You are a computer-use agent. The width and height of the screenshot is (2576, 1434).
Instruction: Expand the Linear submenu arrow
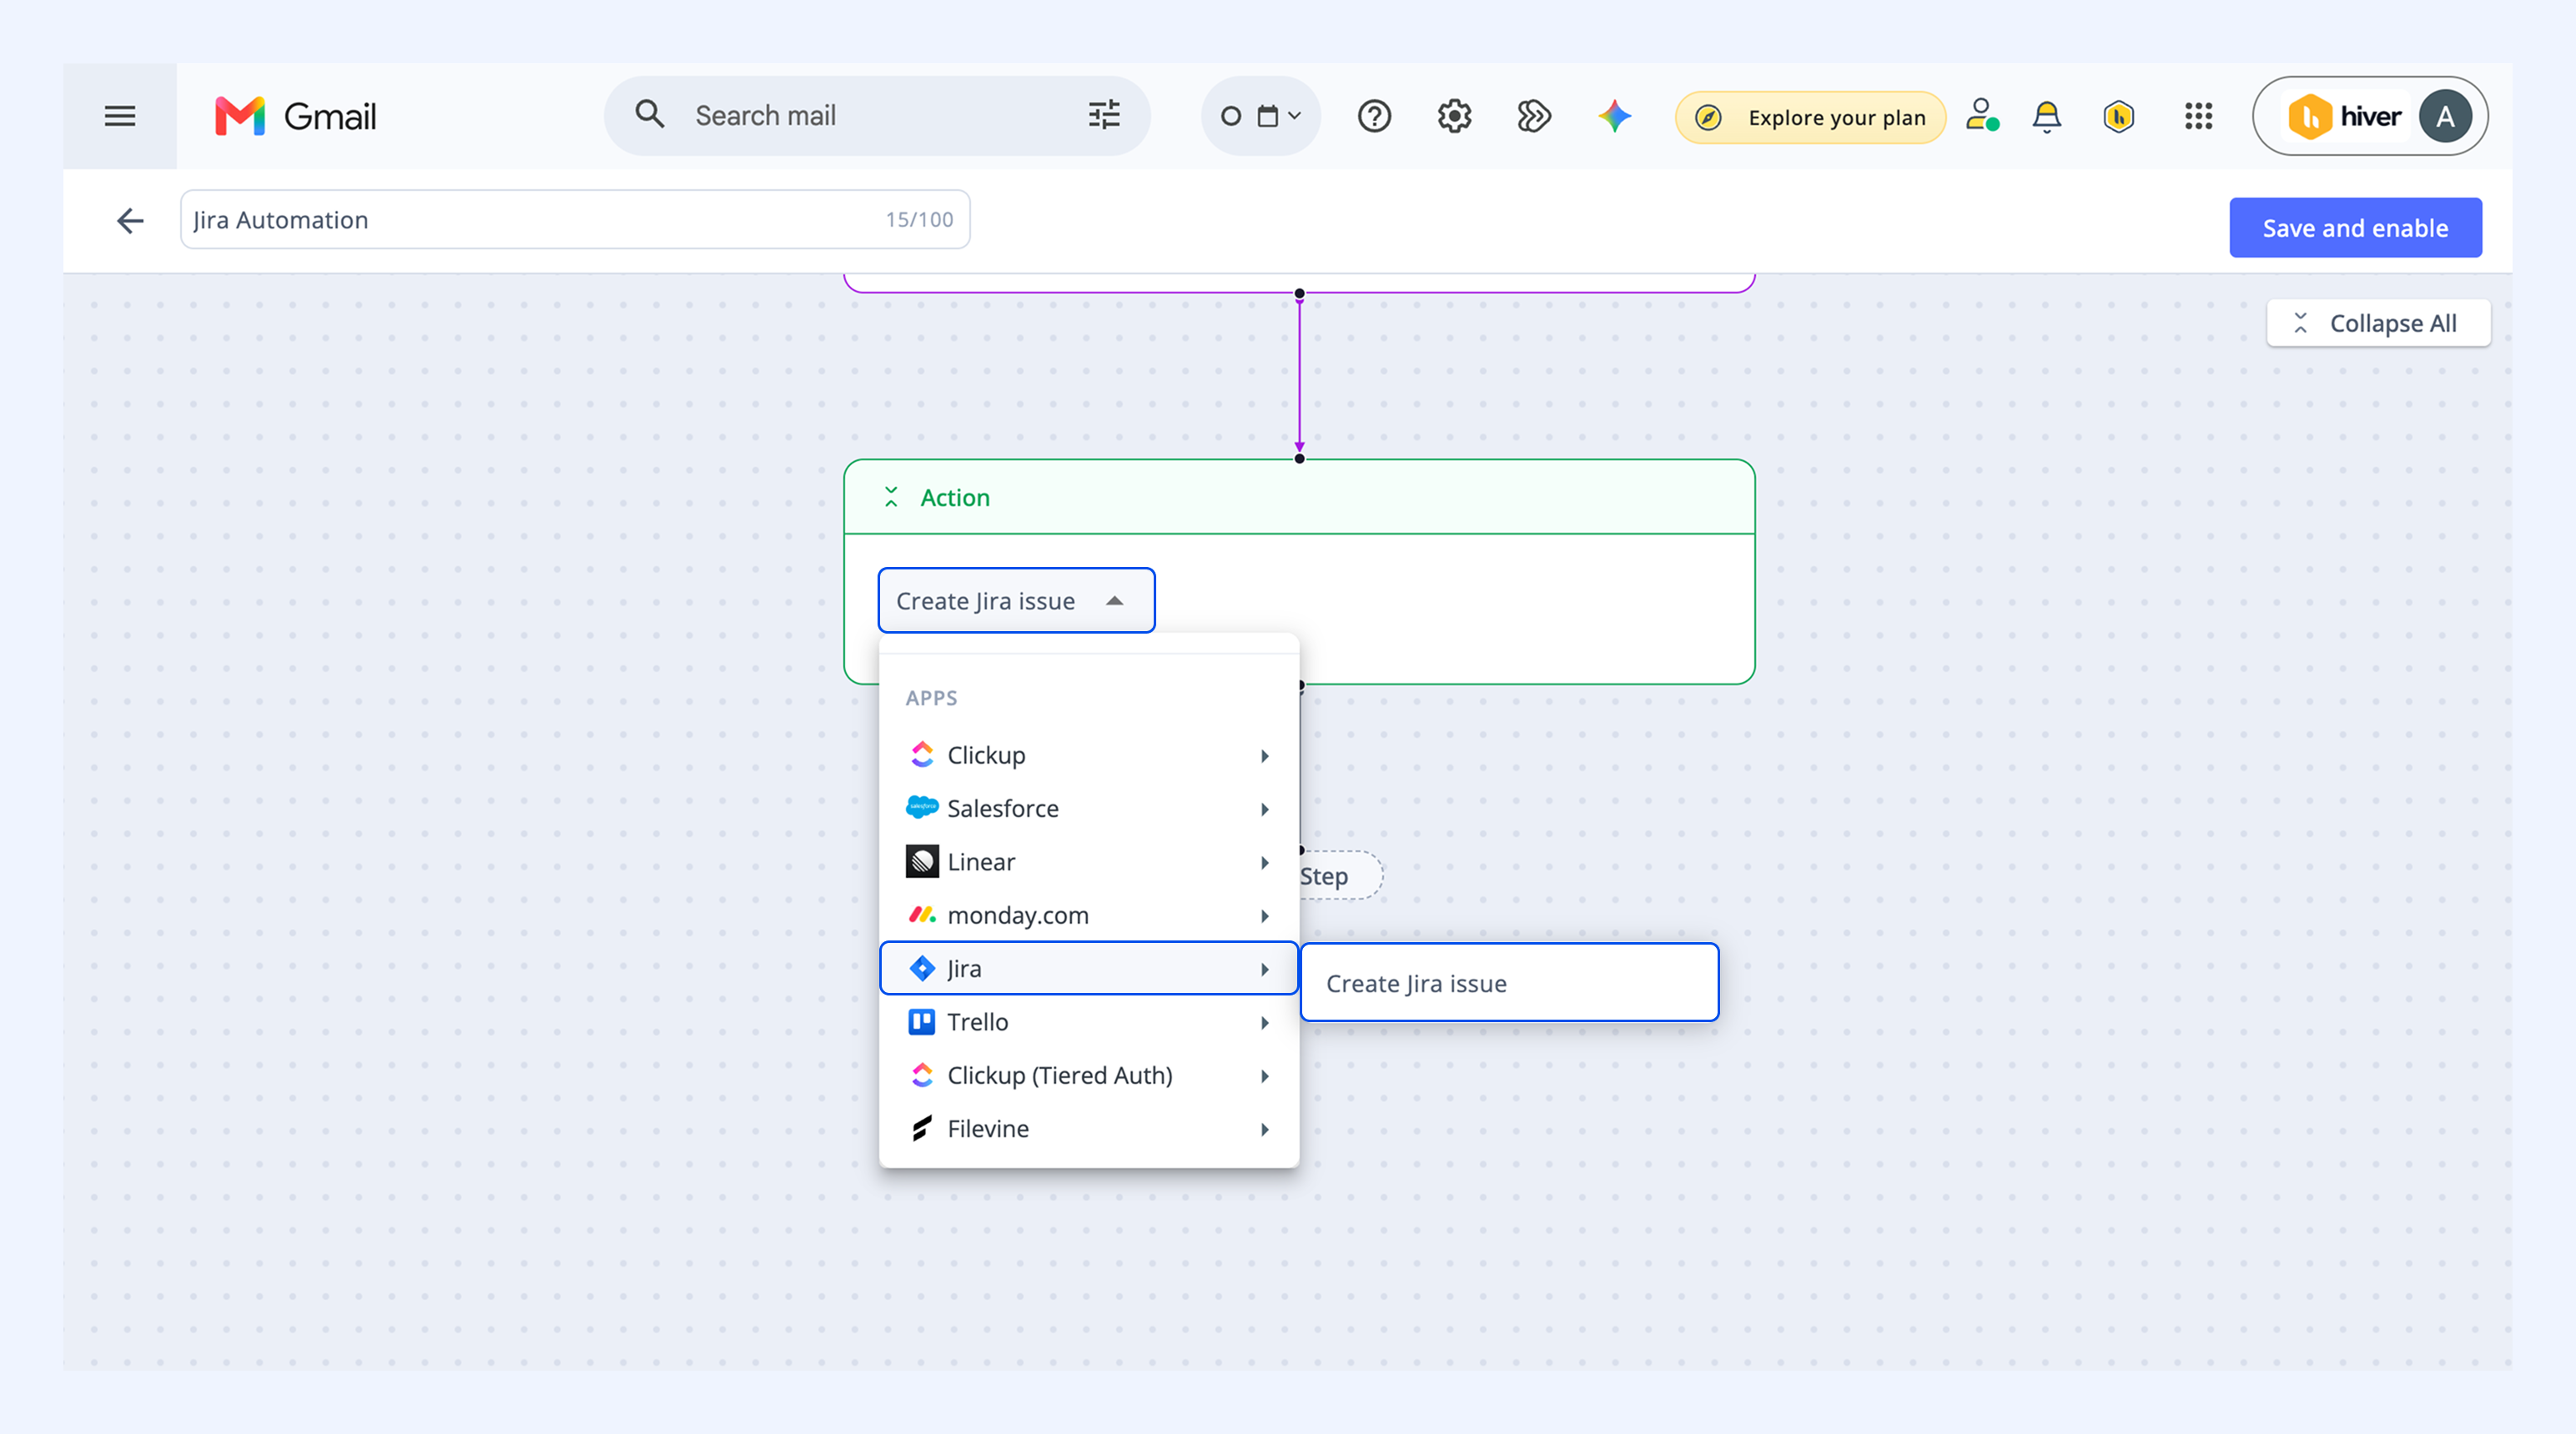coord(1265,862)
